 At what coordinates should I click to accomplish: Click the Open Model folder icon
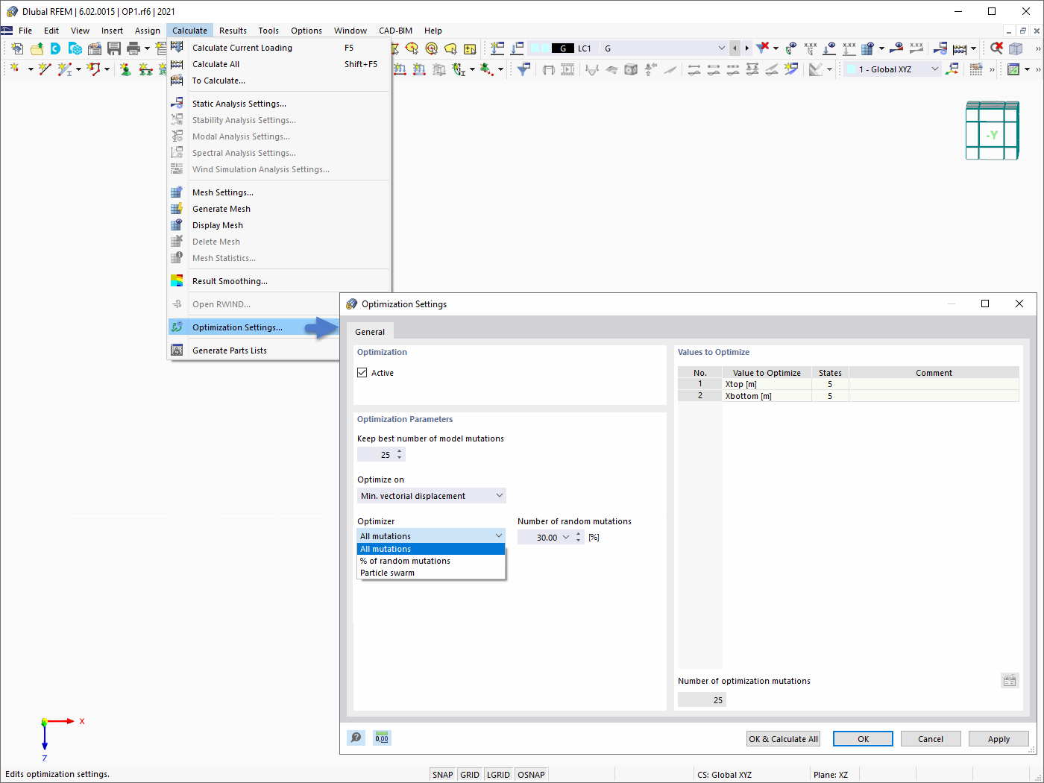coord(37,48)
